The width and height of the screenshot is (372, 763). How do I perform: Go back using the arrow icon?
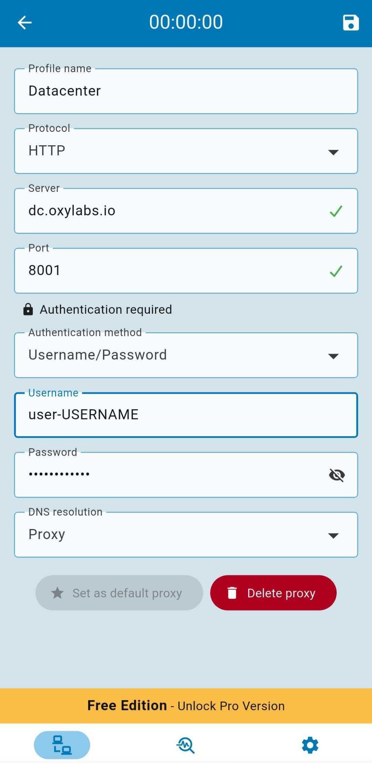pyautogui.click(x=25, y=22)
